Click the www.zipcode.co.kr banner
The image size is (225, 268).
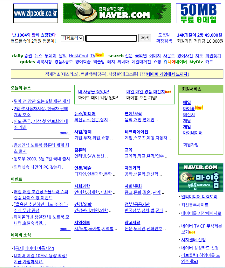[36, 13]
